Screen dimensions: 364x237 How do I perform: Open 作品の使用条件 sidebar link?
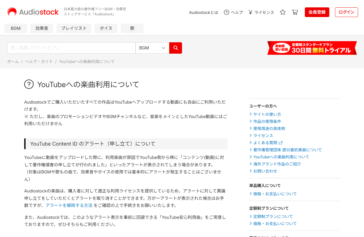click(267, 121)
